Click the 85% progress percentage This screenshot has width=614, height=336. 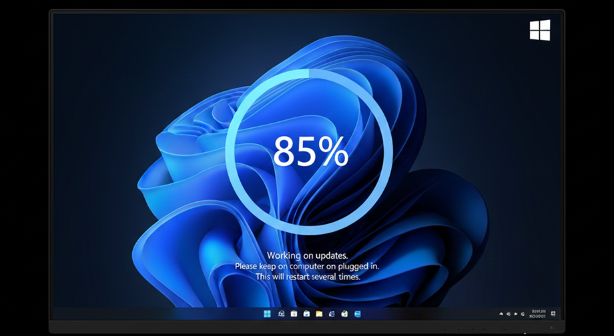pos(310,152)
